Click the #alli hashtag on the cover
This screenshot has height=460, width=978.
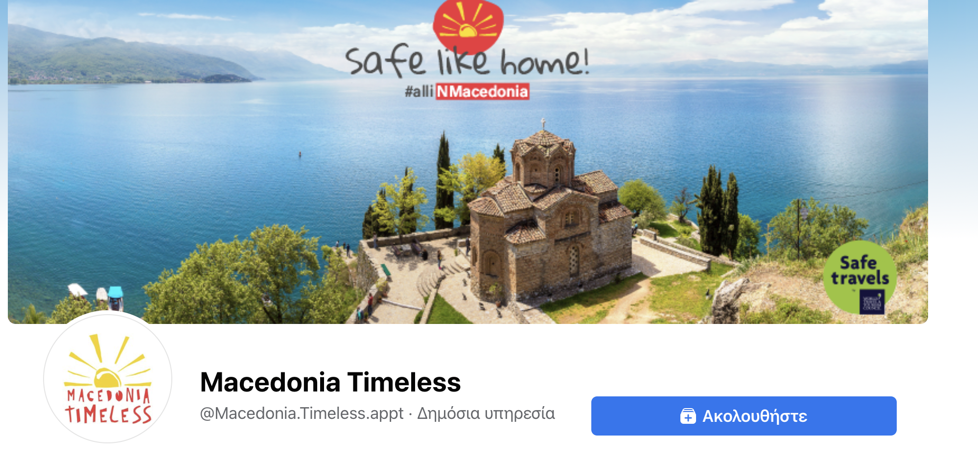click(419, 92)
